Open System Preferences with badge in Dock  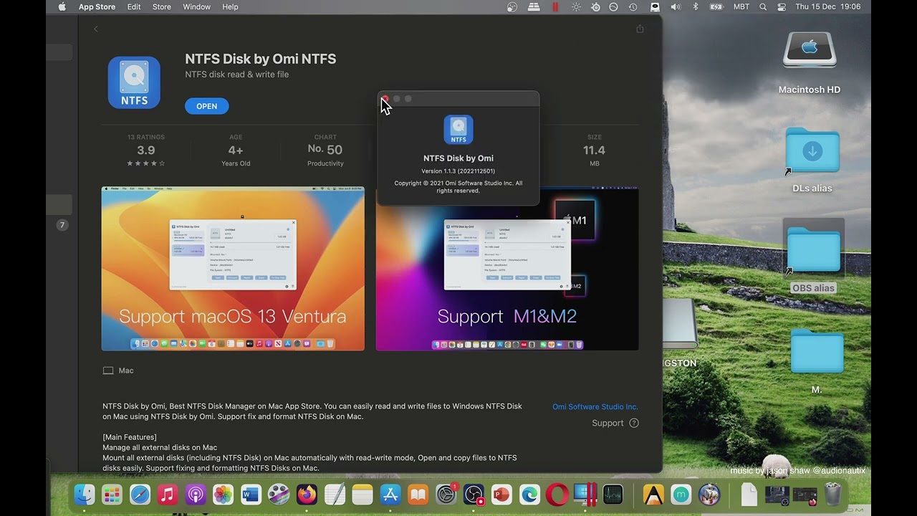446,494
